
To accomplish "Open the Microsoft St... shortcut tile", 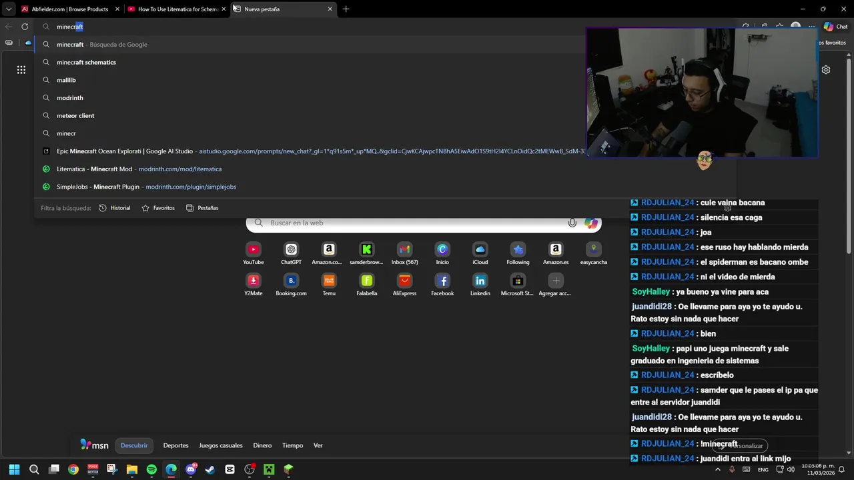I will [x=518, y=285].
